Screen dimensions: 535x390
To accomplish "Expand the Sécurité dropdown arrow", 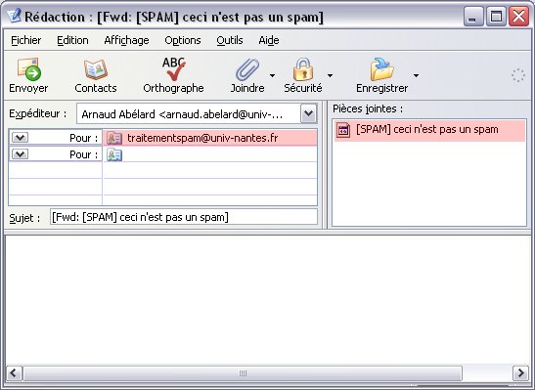I will (x=330, y=75).
